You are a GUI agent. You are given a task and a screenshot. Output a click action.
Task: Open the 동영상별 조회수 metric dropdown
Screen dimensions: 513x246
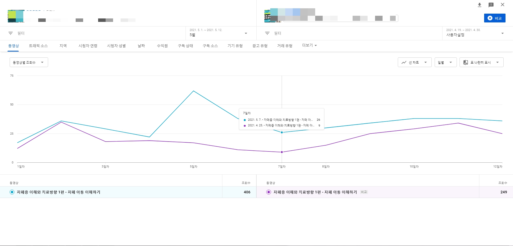29,63
